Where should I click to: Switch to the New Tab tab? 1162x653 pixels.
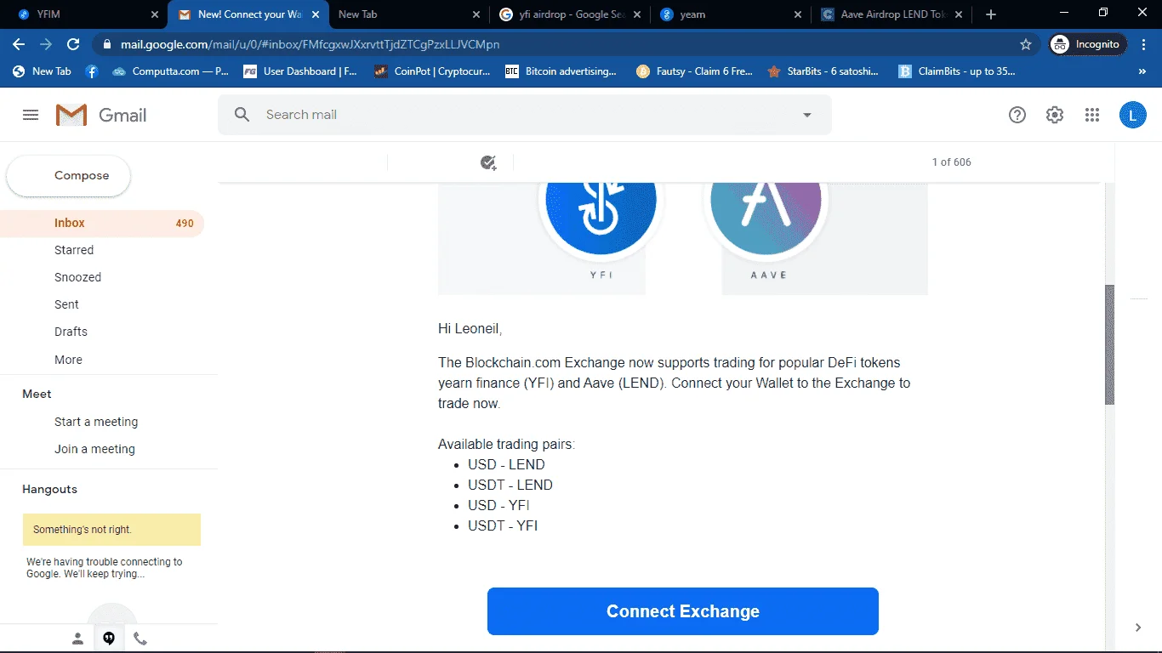click(409, 14)
